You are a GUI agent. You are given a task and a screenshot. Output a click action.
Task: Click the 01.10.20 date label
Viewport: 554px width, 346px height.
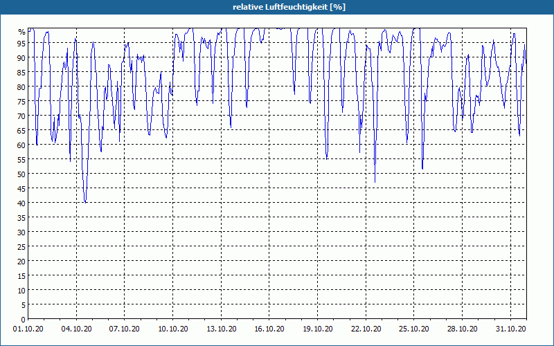click(28, 329)
